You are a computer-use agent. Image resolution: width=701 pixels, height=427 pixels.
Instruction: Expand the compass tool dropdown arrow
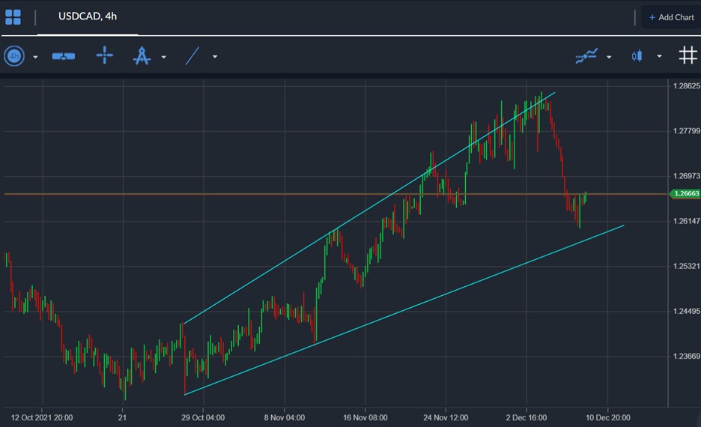click(x=163, y=57)
